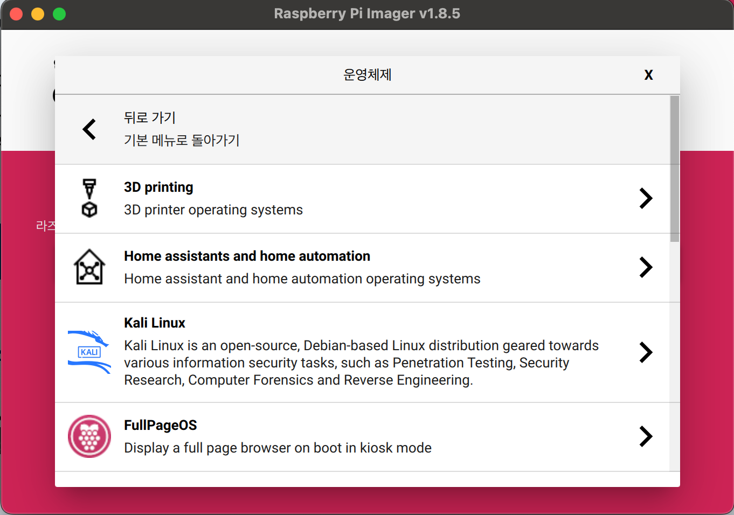The width and height of the screenshot is (734, 515).
Task: Select the 뒤로 가기 title
Action: pyautogui.click(x=150, y=117)
